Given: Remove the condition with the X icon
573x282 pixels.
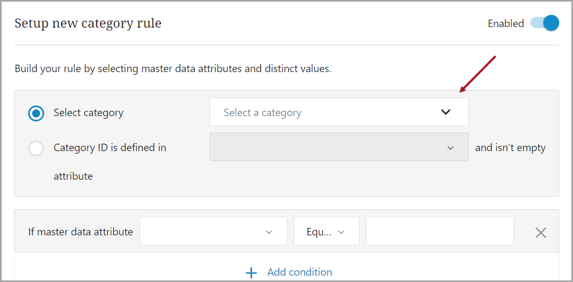Looking at the screenshot, I should tap(541, 232).
